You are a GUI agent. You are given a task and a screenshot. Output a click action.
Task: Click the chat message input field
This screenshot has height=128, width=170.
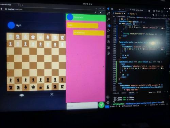coord(82,106)
